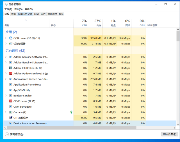The width and height of the screenshot is (180, 142).
Task: Click the horizontal scrollbar thumb
Action: (x=71, y=128)
